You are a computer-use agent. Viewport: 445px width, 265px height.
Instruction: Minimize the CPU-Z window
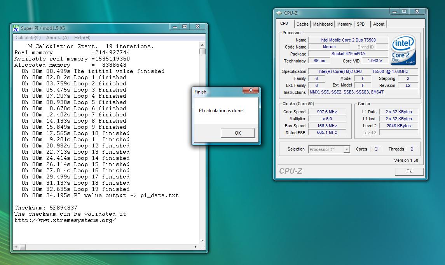(x=394, y=12)
